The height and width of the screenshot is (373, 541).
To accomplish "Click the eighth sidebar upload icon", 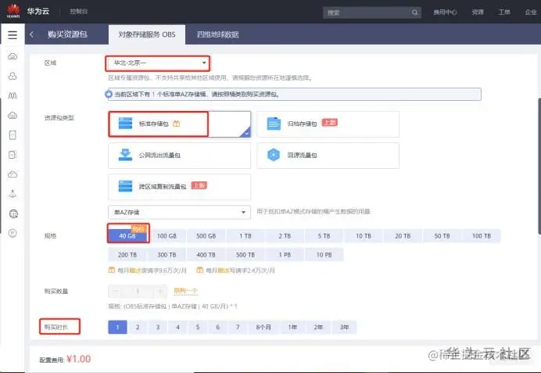I will coord(13,194).
